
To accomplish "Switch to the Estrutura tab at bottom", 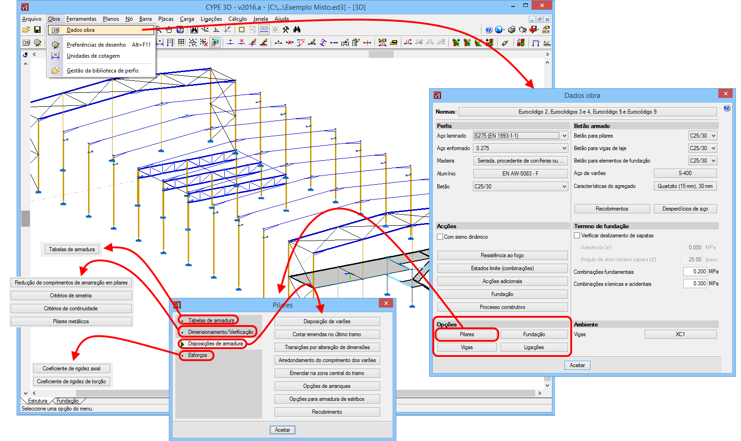I will [37, 401].
